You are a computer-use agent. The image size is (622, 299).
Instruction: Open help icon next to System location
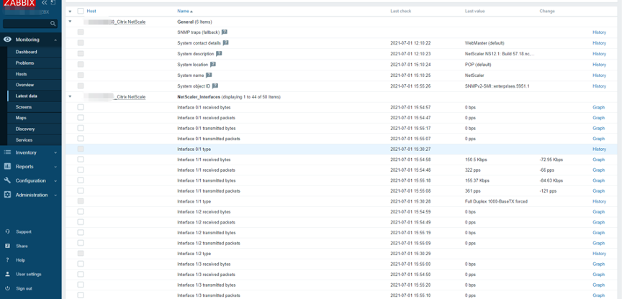[x=212, y=64]
